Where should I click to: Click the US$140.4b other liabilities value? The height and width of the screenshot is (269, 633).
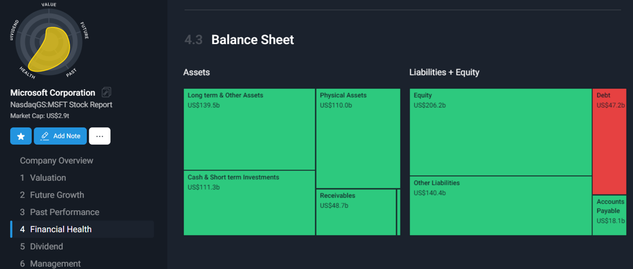pyautogui.click(x=430, y=193)
